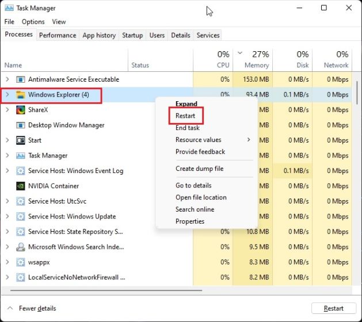This screenshot has width=362, height=322.
Task: Open the Services tab
Action: (x=208, y=35)
